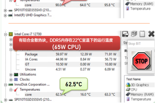Click the upper SP010TISSD355SV0 drive icon

[10, 10]
